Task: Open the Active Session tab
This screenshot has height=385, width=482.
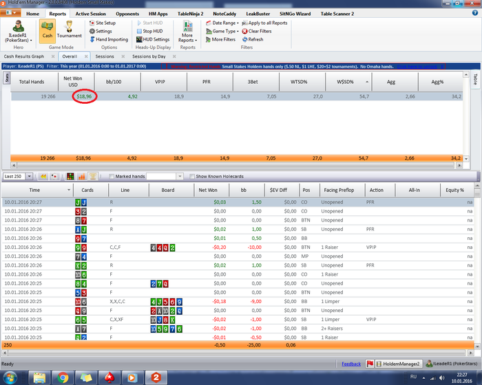Action: (x=91, y=14)
